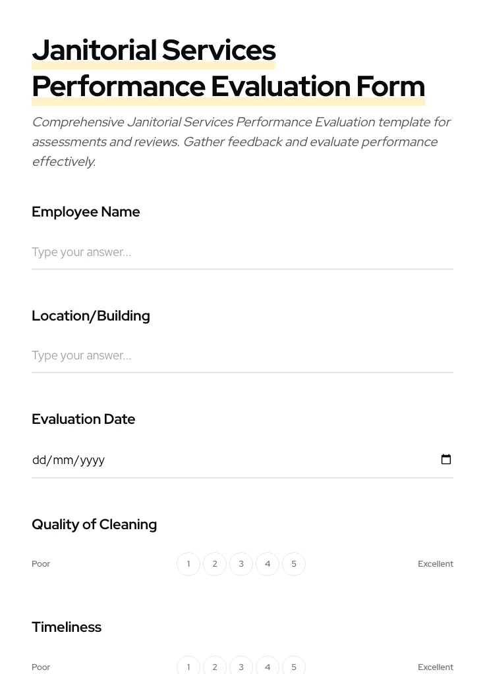Screen dimensions: 485x674
Task: Rate Quality of Cleaning as 5
Action: [x=294, y=564]
